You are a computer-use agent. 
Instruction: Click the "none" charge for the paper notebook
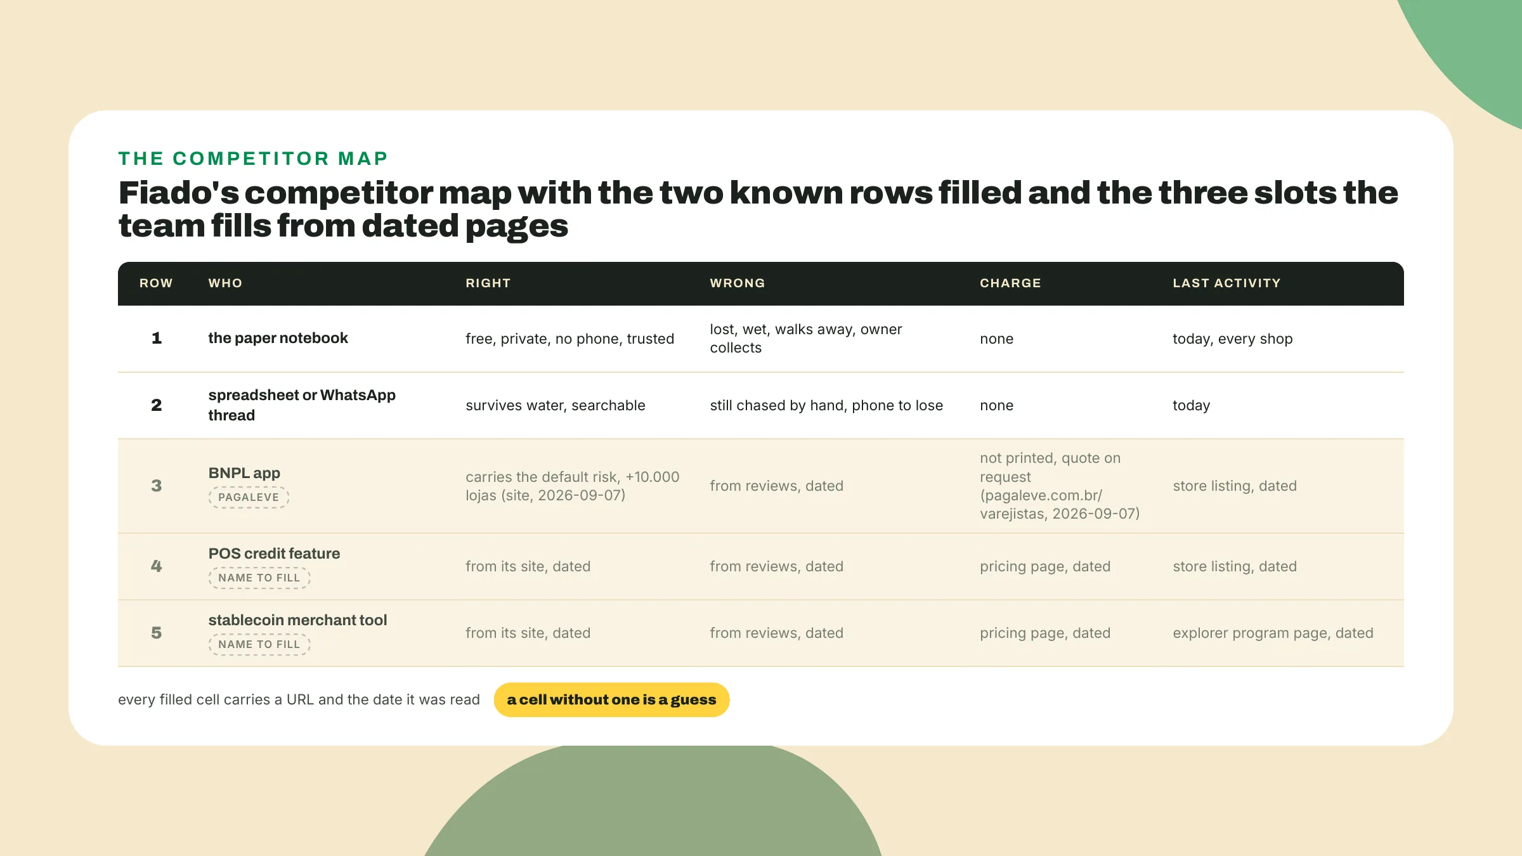pos(996,339)
